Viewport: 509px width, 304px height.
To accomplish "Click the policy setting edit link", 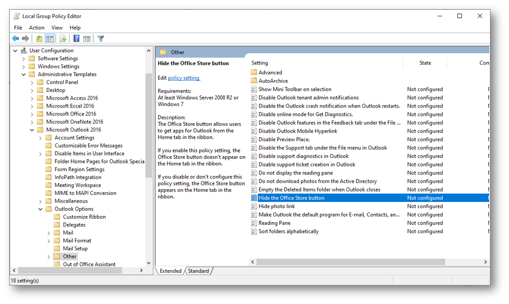I will pyautogui.click(x=184, y=78).
